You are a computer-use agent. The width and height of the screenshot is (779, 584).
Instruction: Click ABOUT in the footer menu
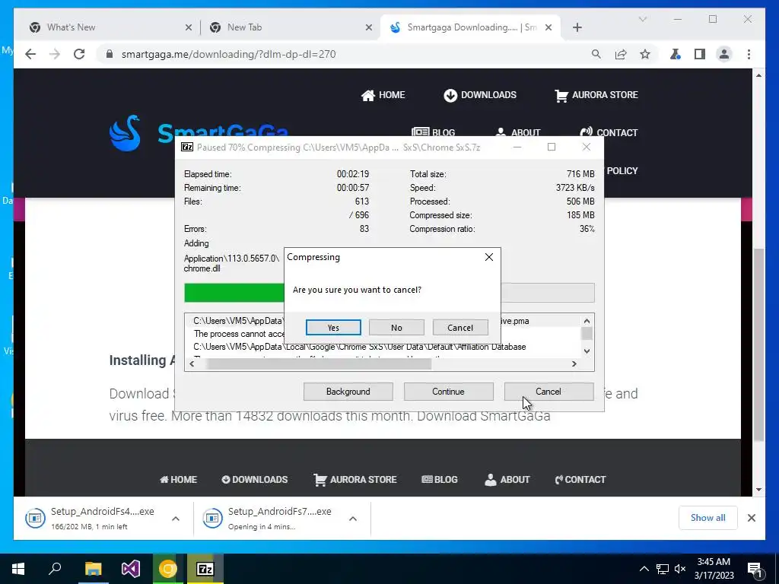click(x=507, y=480)
